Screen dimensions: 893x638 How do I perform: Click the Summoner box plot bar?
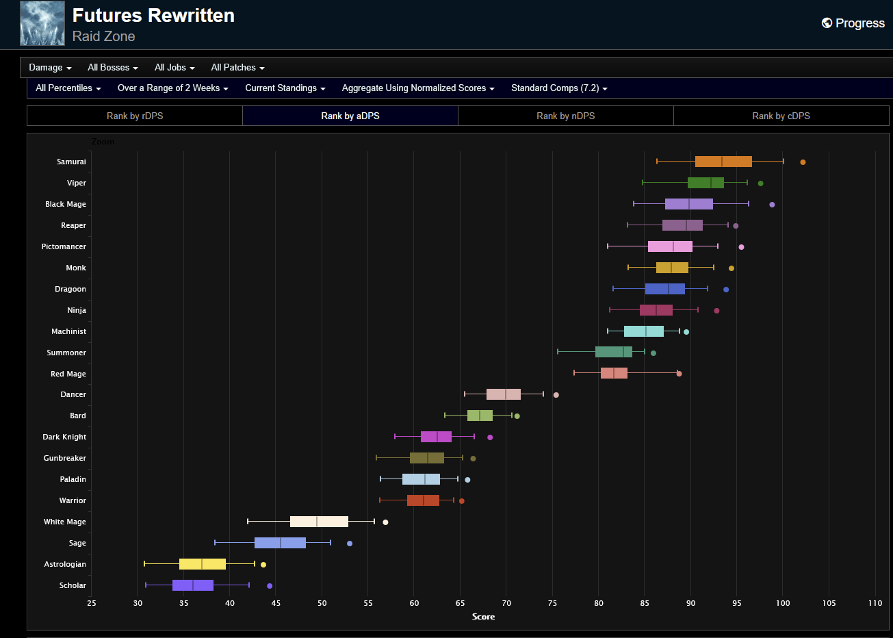point(614,352)
